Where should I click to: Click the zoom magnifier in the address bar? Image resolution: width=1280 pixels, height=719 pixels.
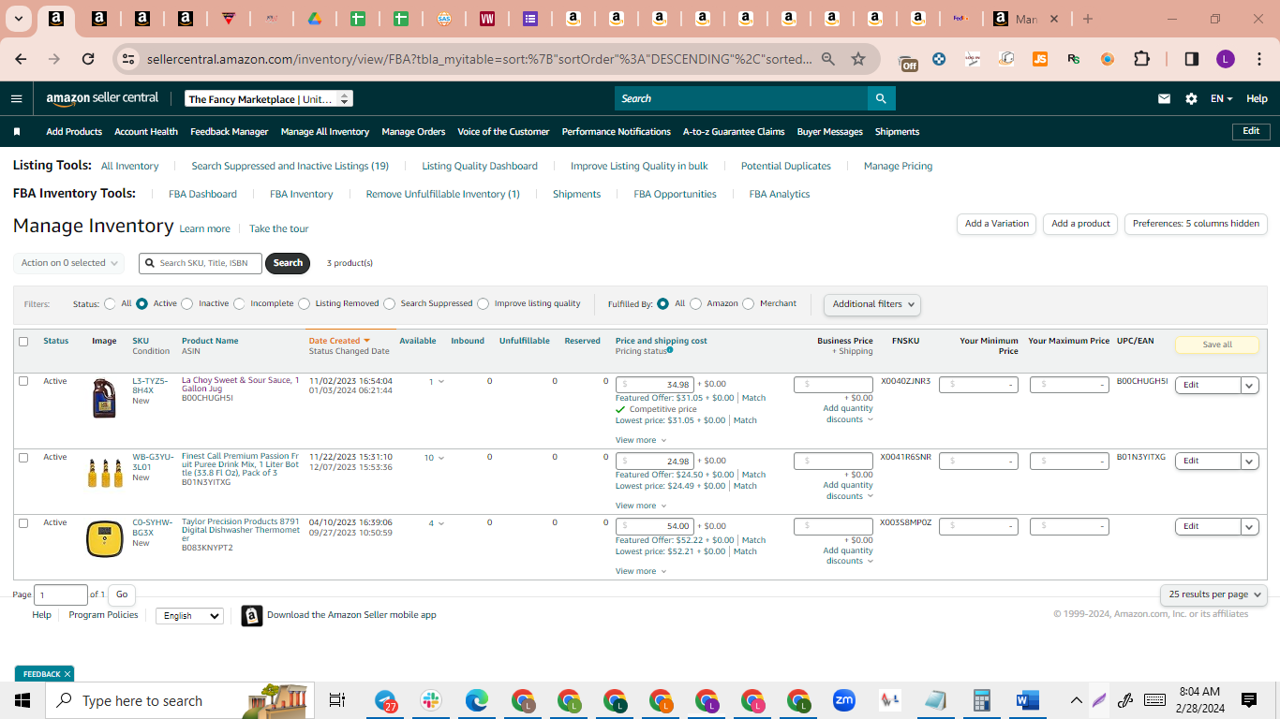(x=828, y=59)
